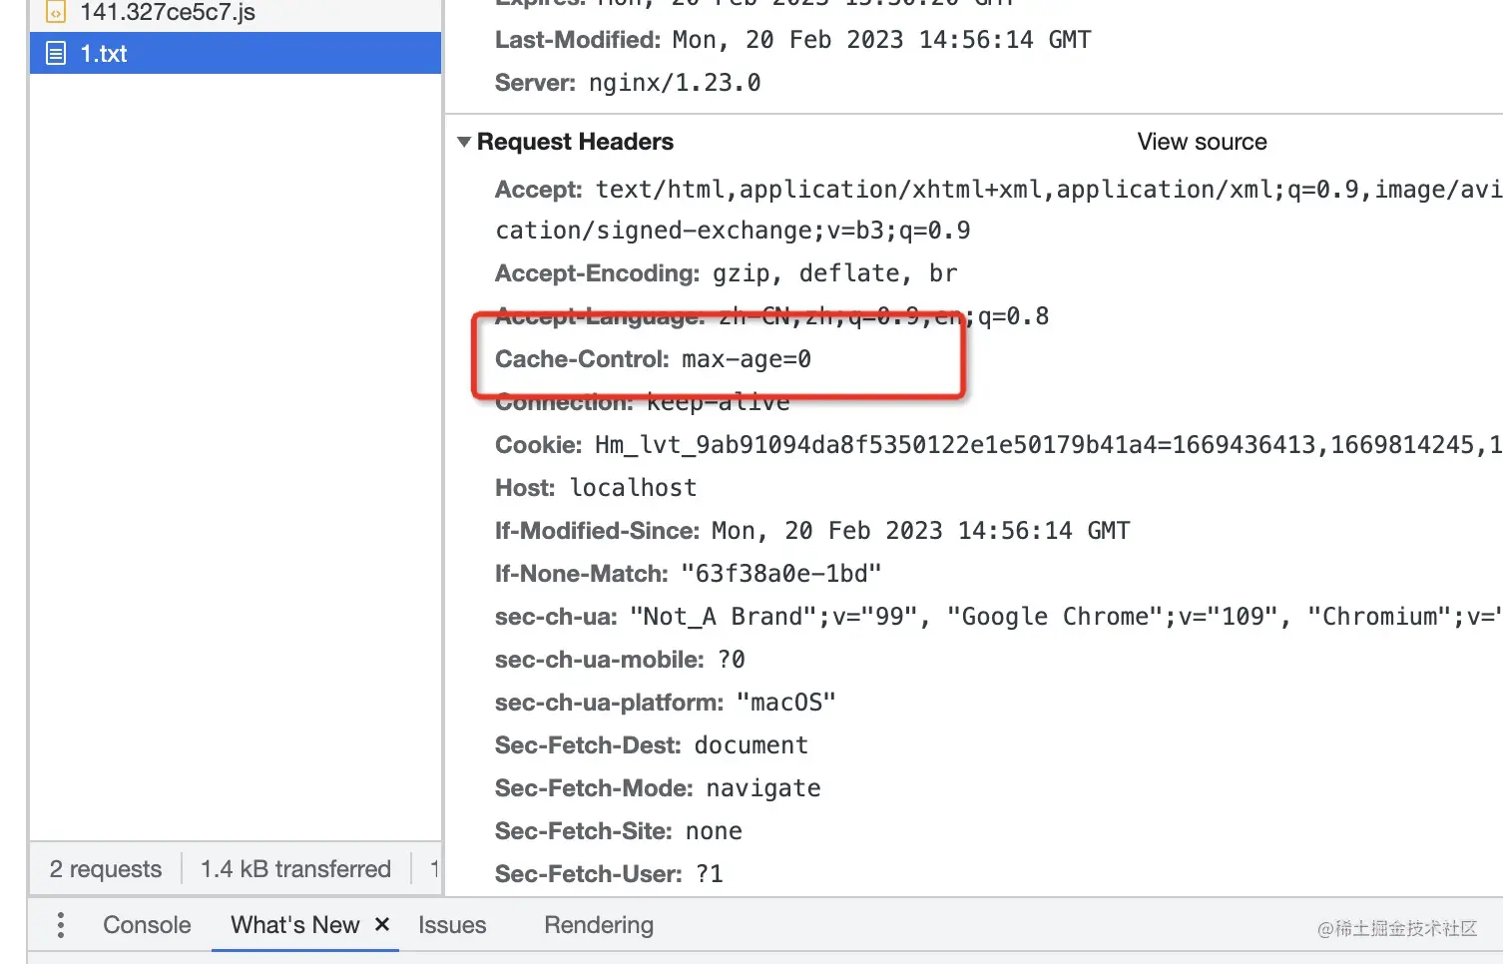1503x964 pixels.
Task: Click the sec-ch-ua header line
Action: coord(998,617)
